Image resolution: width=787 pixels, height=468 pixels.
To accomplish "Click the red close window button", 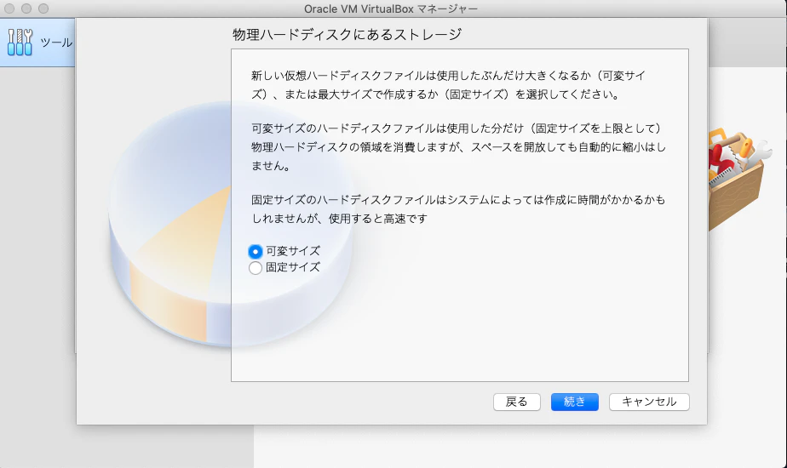I will point(9,9).
